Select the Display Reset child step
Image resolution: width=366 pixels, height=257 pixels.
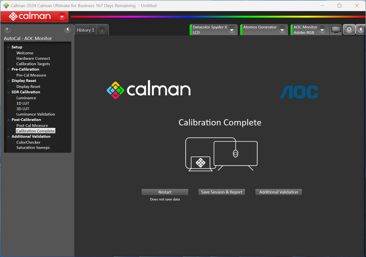[28, 87]
